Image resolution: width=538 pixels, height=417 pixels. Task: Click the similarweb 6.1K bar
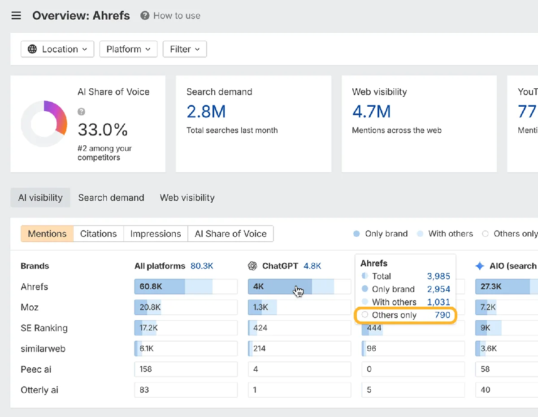pyautogui.click(x=186, y=348)
